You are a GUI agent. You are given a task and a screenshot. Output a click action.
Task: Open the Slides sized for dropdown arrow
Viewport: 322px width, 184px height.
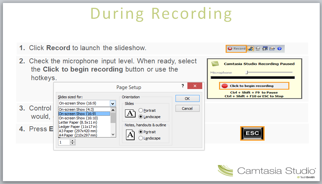pos(113,103)
